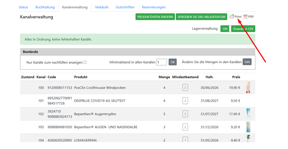
Task: Click PRODUKTDATEN ÄNDERN button
Action: 155,17
